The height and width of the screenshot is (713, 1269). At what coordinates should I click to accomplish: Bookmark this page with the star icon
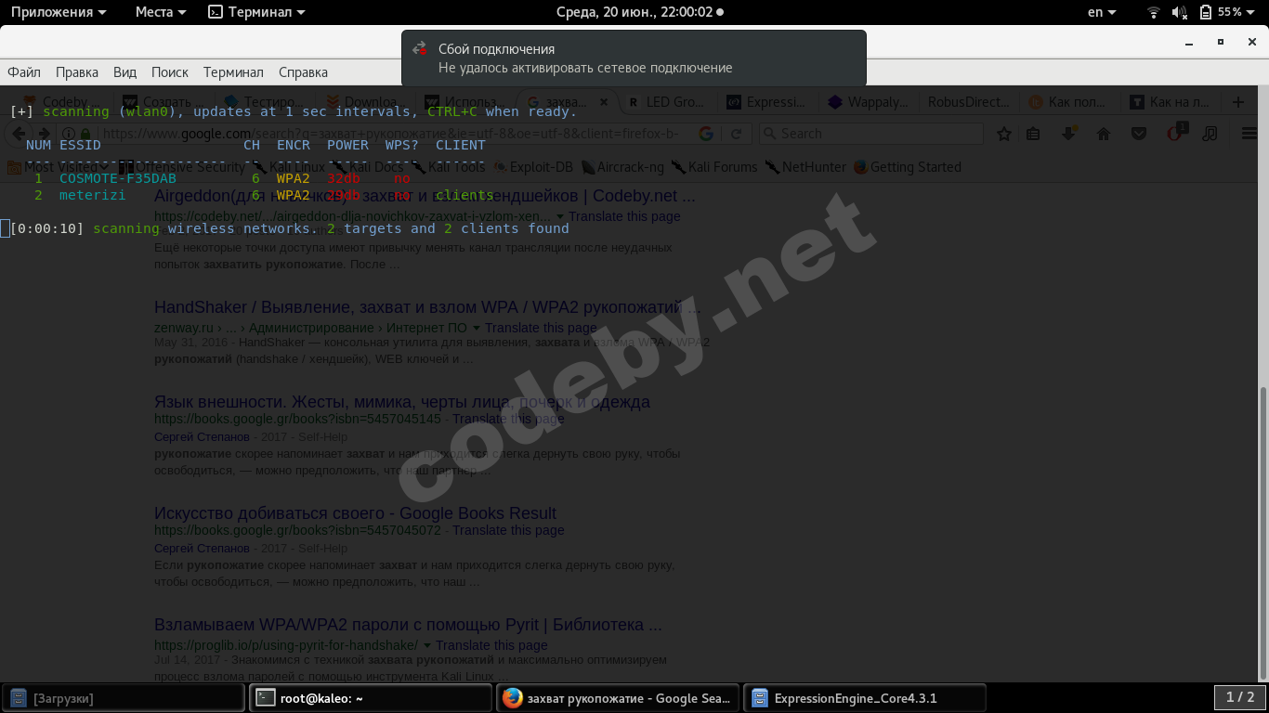tap(1004, 134)
